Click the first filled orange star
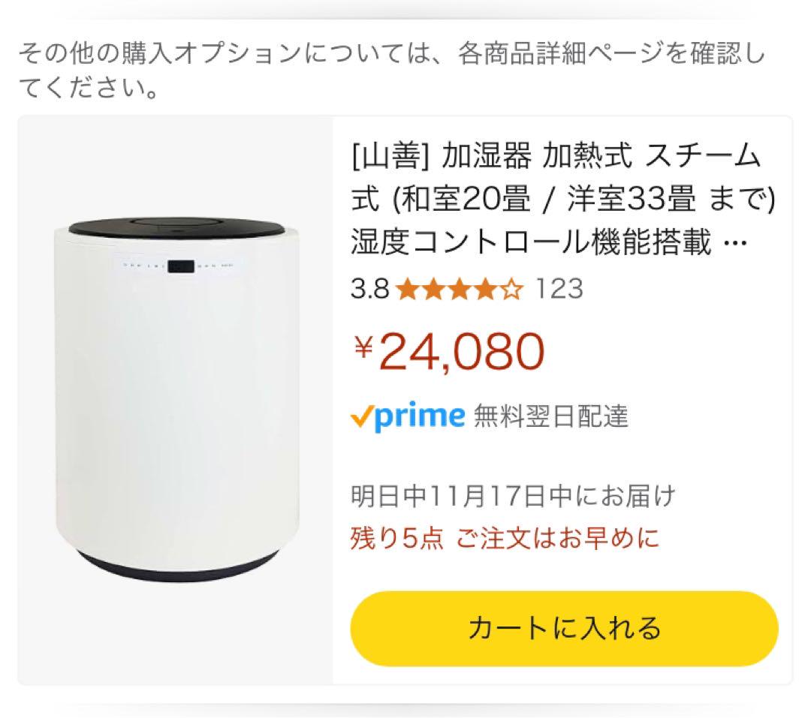Image resolution: width=811 pixels, height=718 pixels. 408,289
